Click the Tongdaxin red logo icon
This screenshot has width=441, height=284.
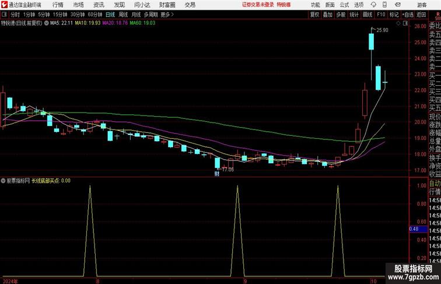[4, 5]
